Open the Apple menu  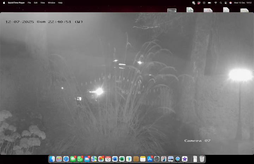pyautogui.click(x=4, y=2)
